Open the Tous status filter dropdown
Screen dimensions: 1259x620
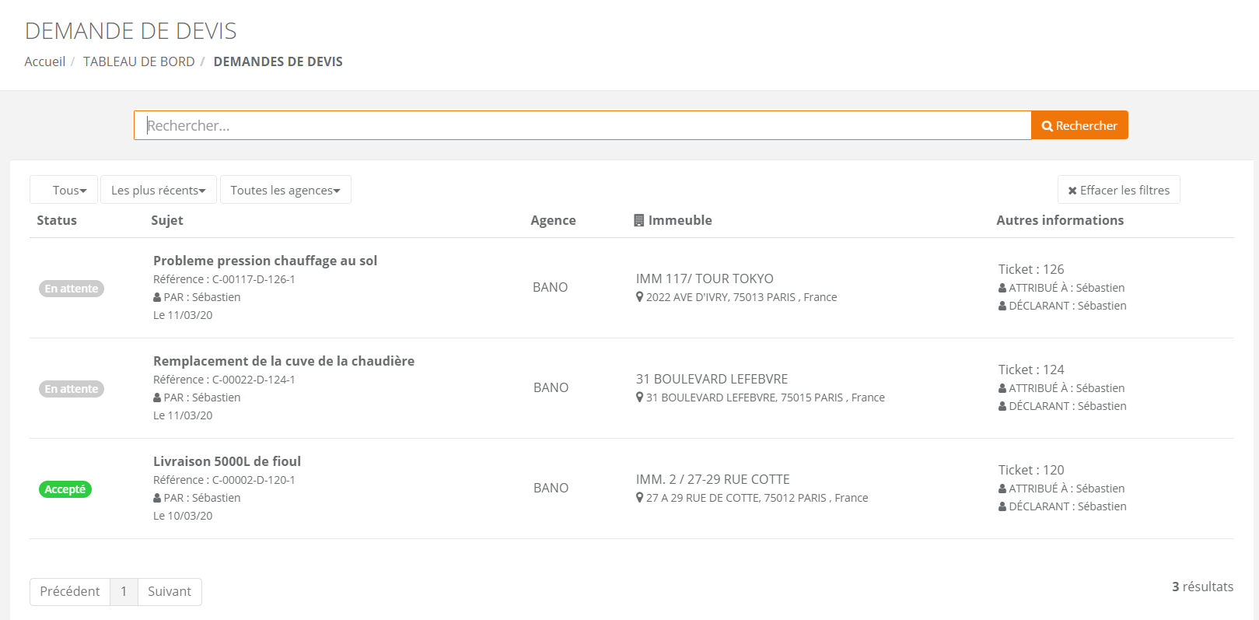pyautogui.click(x=64, y=190)
